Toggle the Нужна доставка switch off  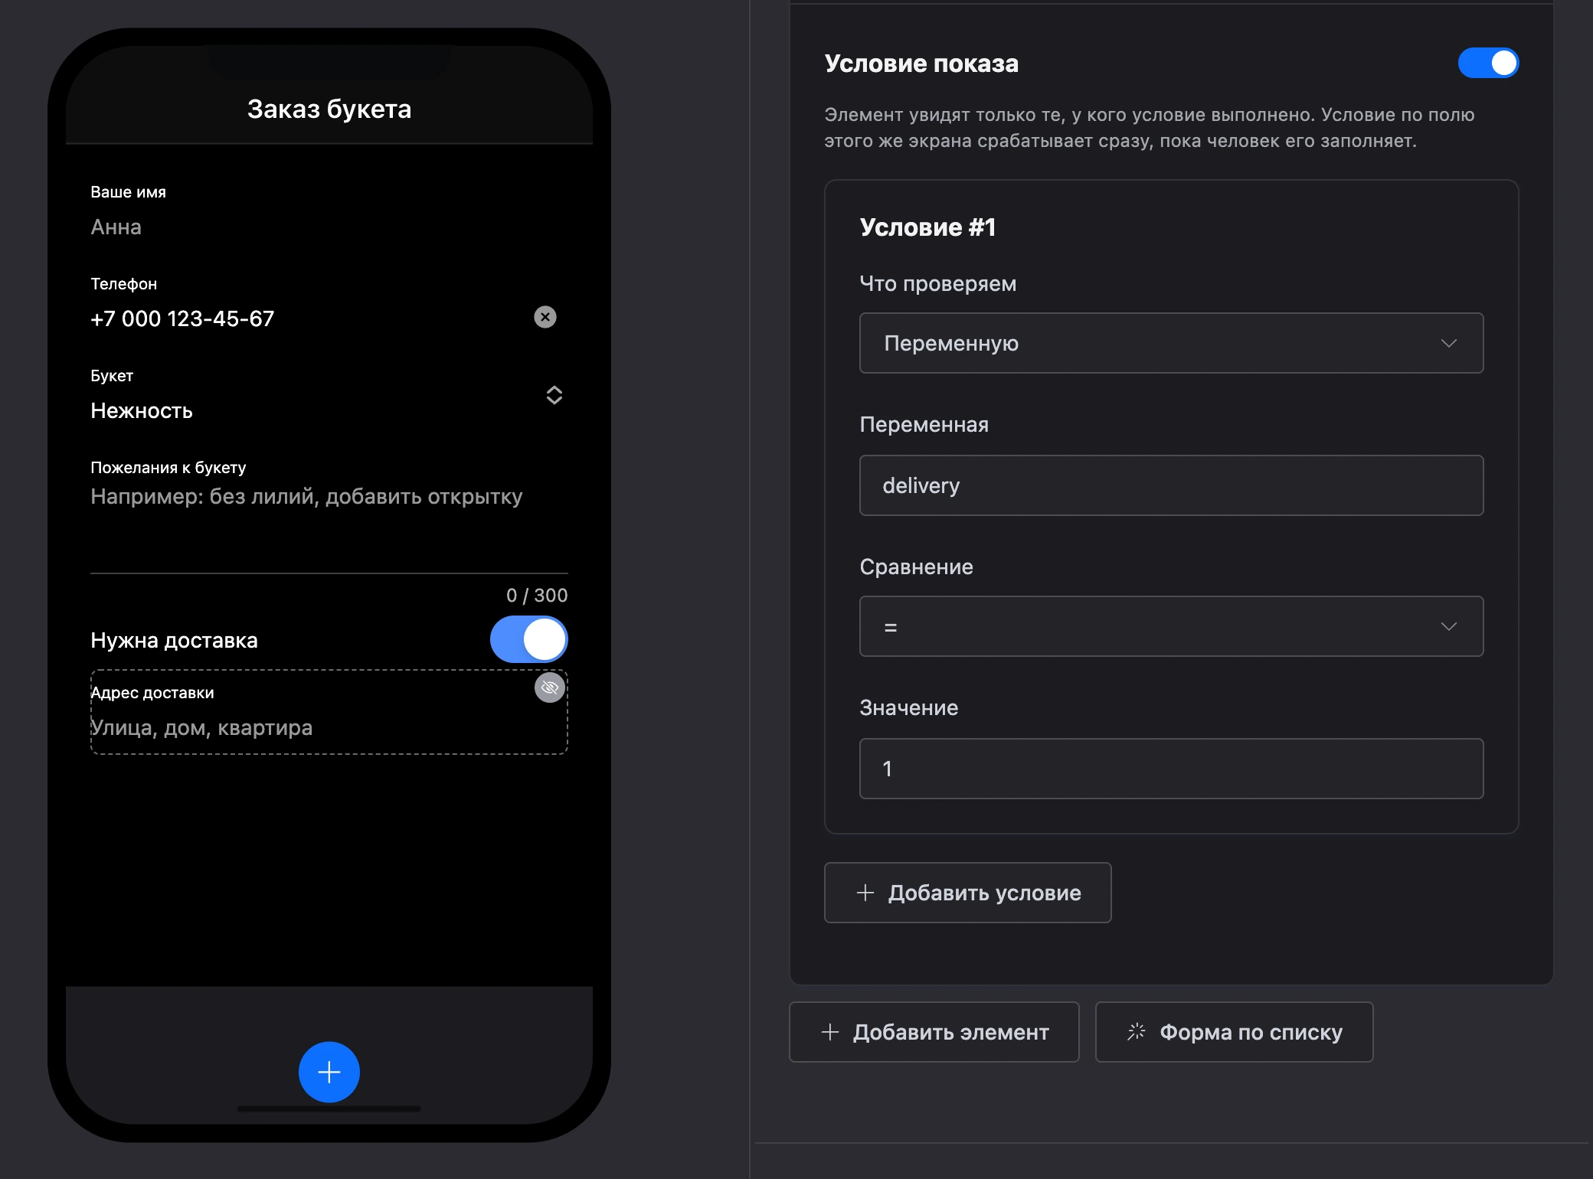click(x=529, y=639)
